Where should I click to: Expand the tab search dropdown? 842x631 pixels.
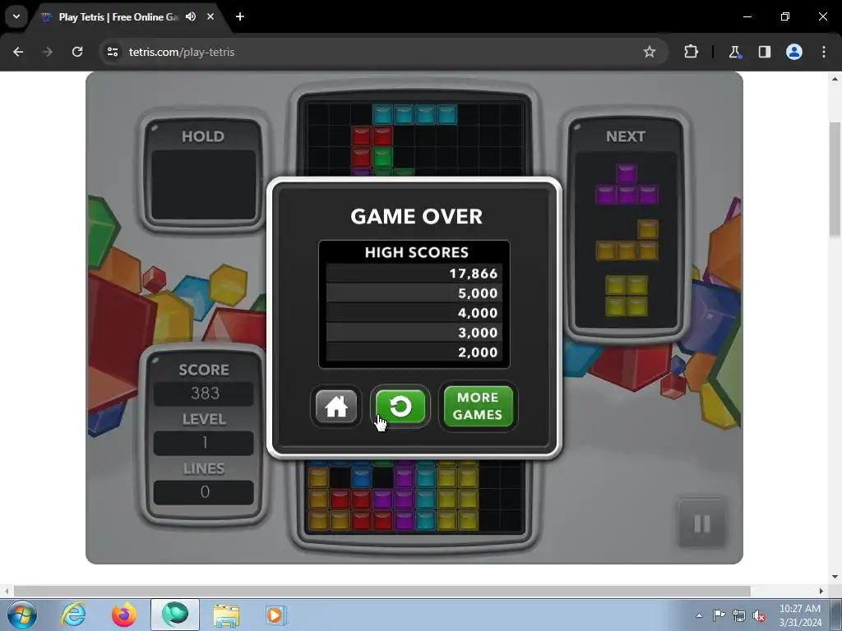pyautogui.click(x=16, y=16)
